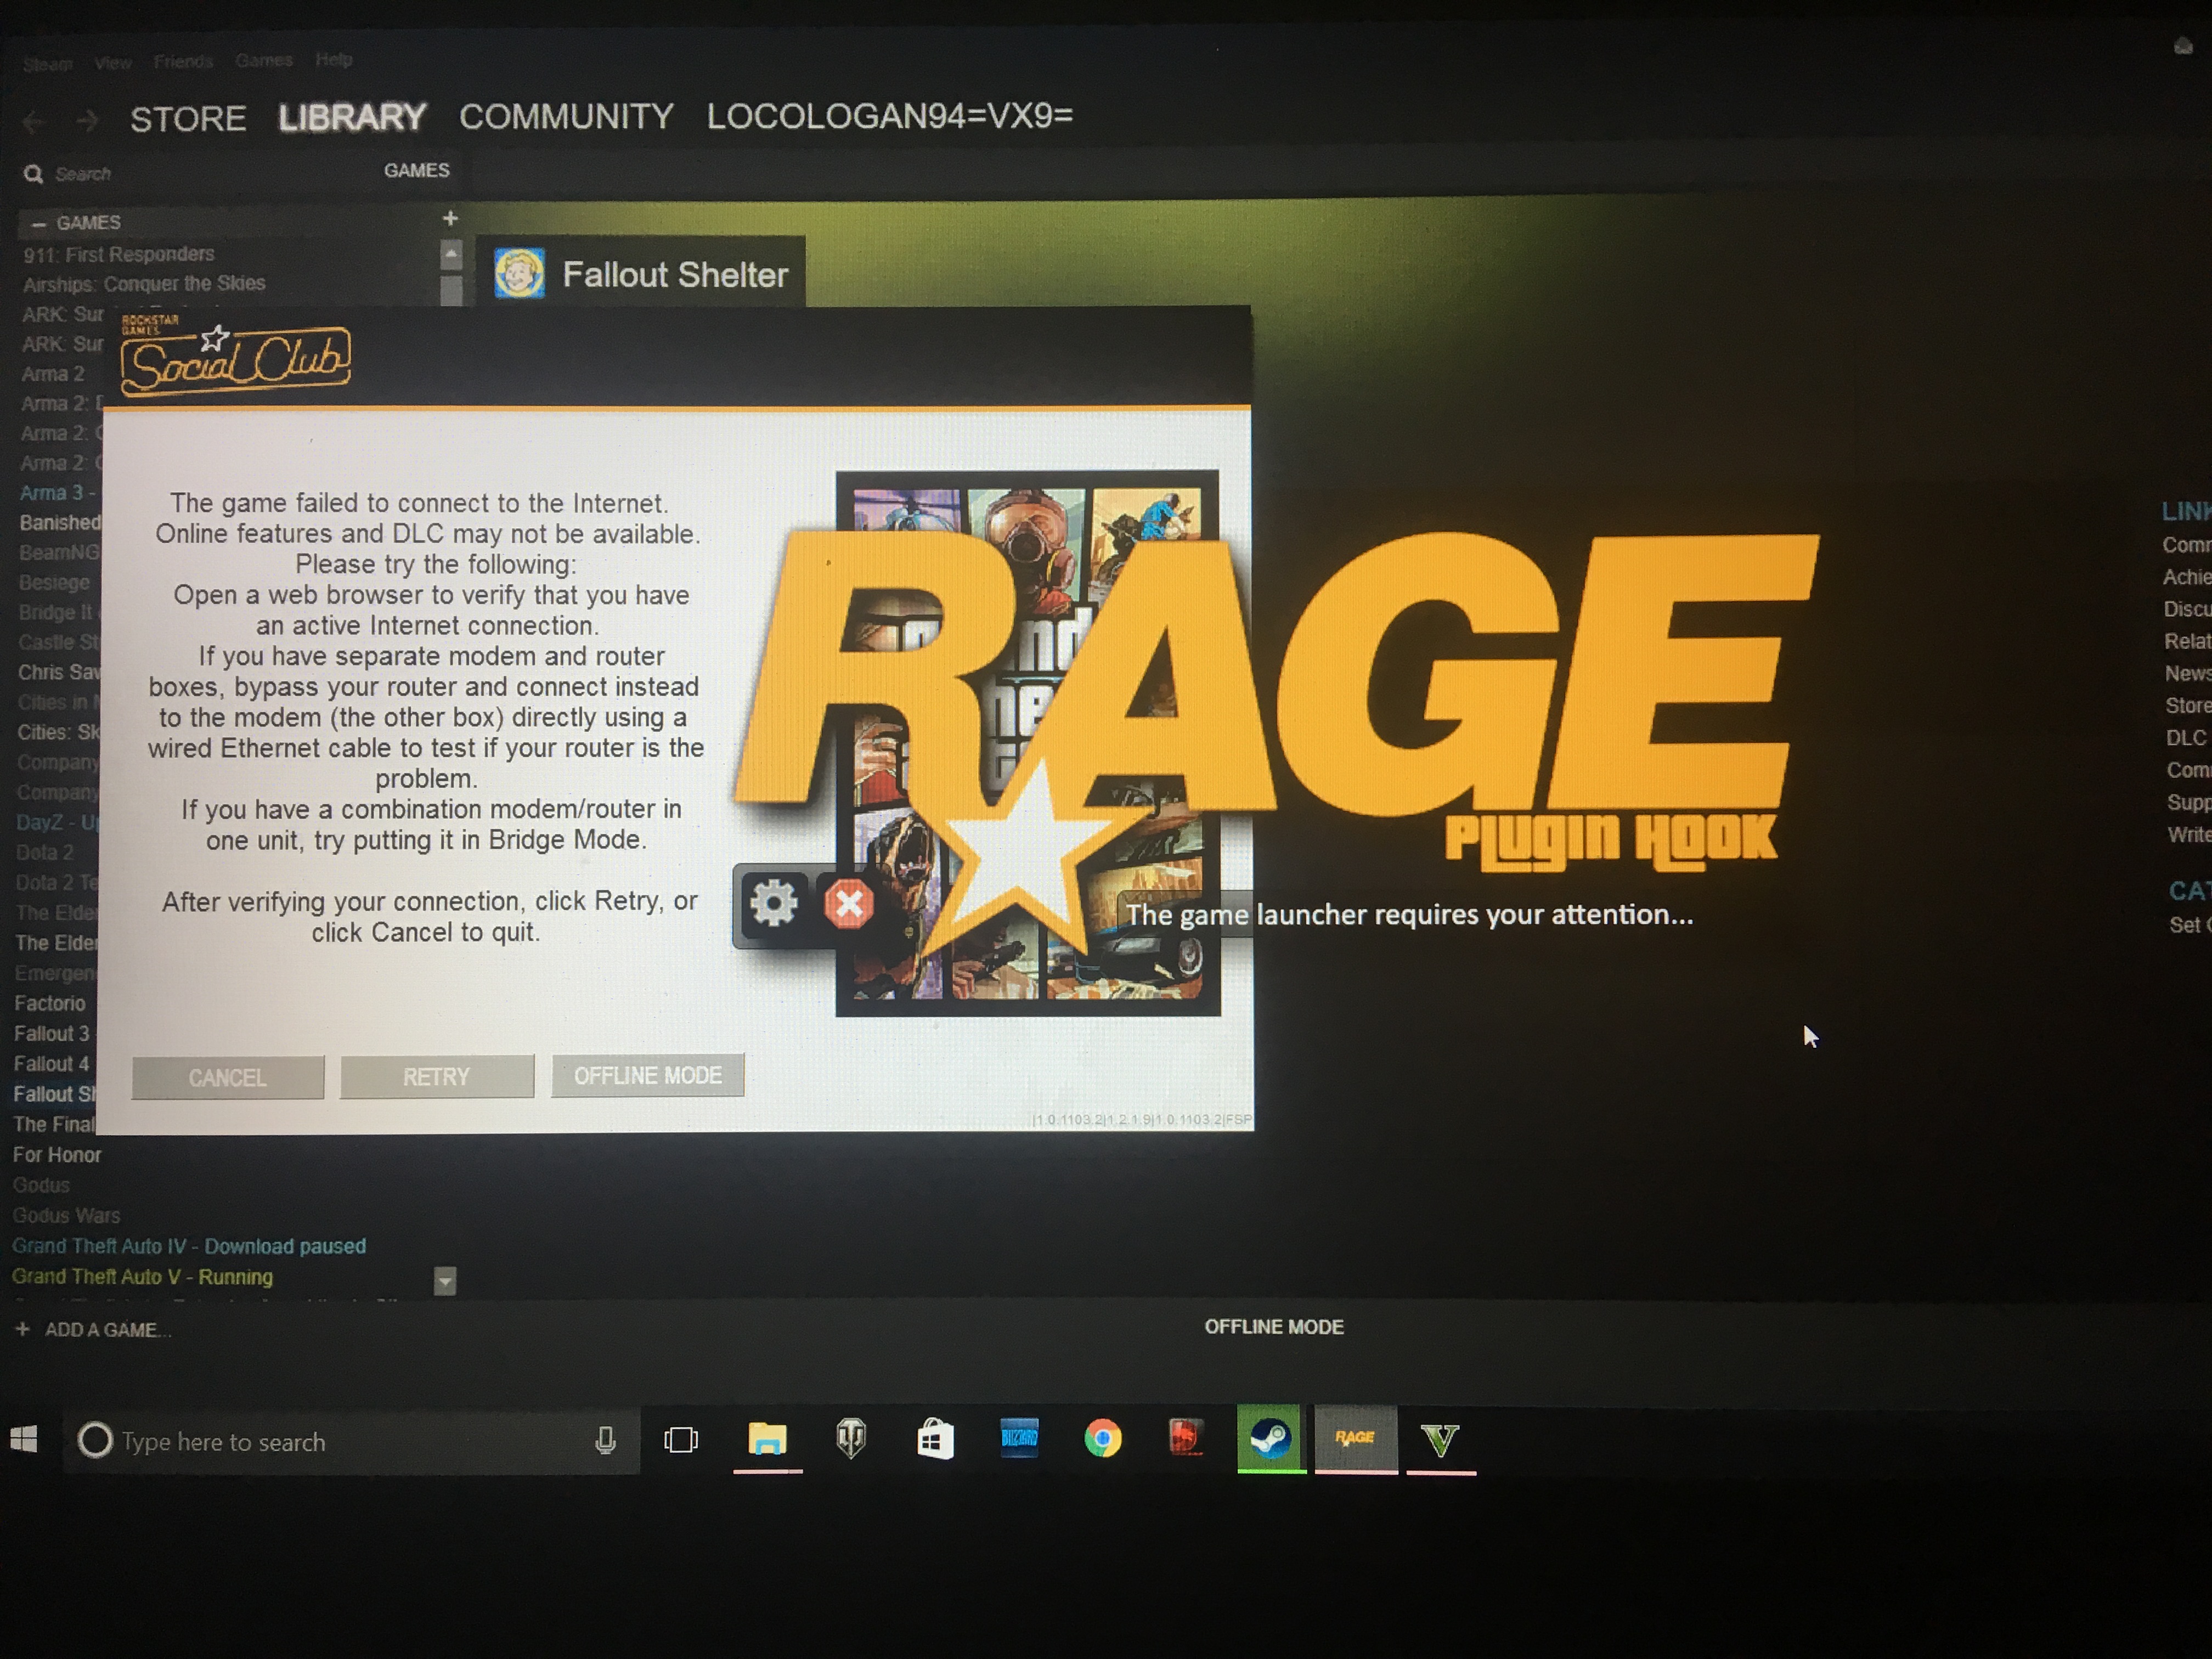Open Blizzard app from taskbar
This screenshot has height=1659, width=2212.
(1019, 1439)
